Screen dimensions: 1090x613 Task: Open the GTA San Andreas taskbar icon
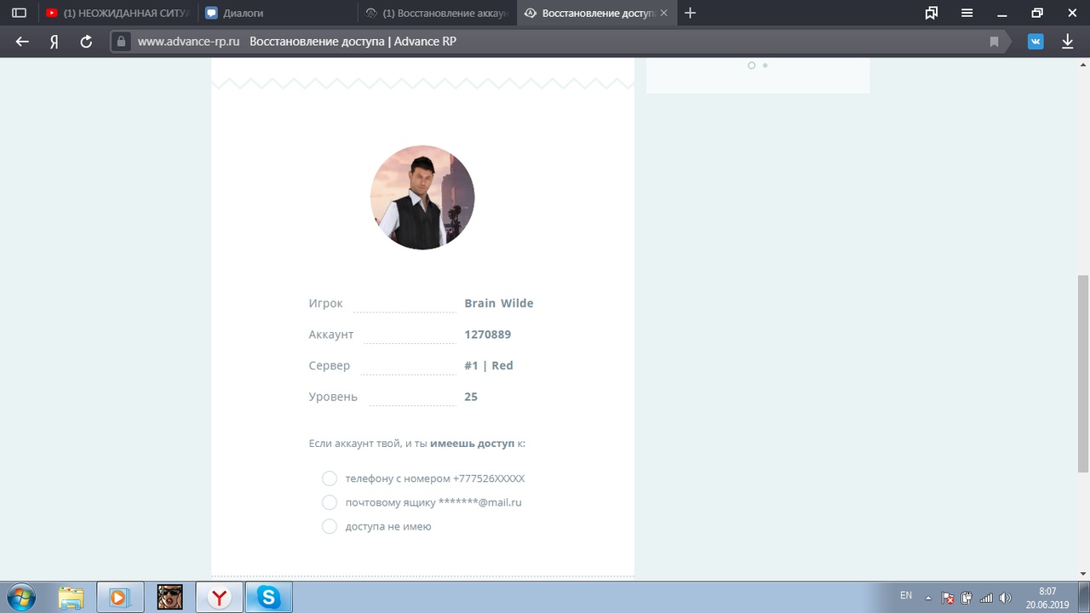coord(169,598)
